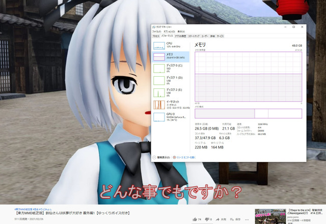326x224 pixels.
Task: Like the video with thumbs-up icon
Action: coord(195,219)
